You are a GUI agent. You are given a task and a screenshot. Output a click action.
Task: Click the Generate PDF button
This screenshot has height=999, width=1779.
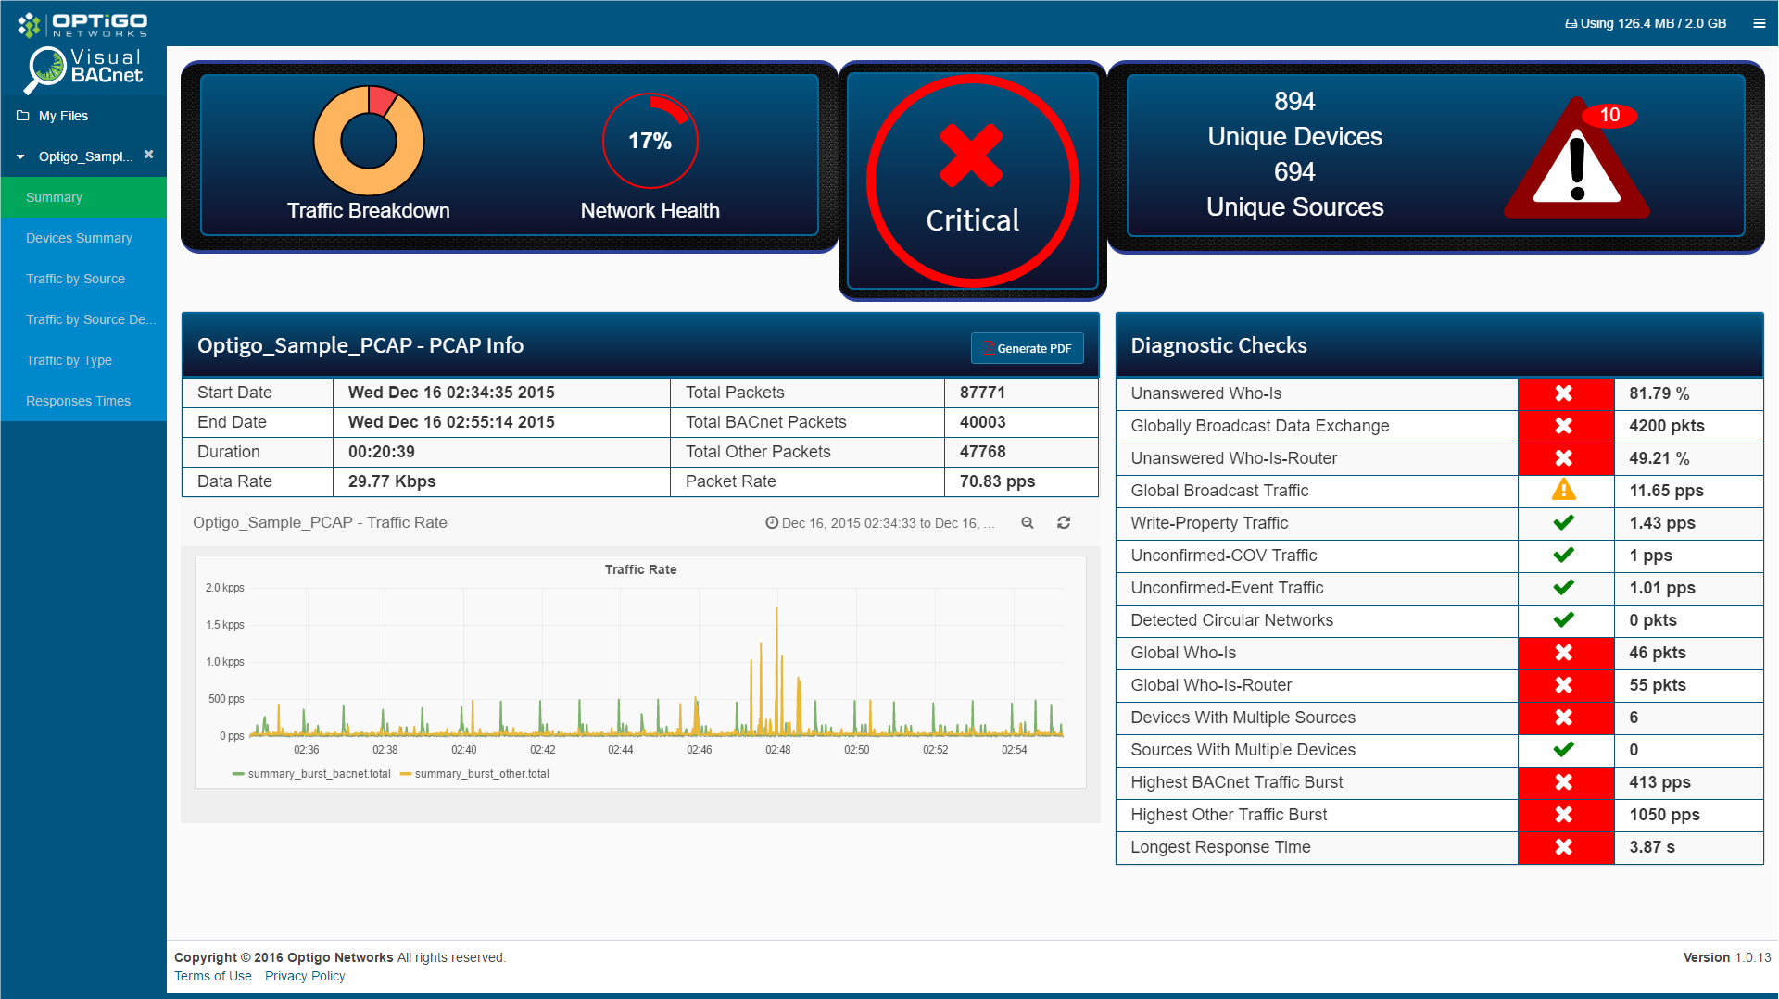[1027, 348]
